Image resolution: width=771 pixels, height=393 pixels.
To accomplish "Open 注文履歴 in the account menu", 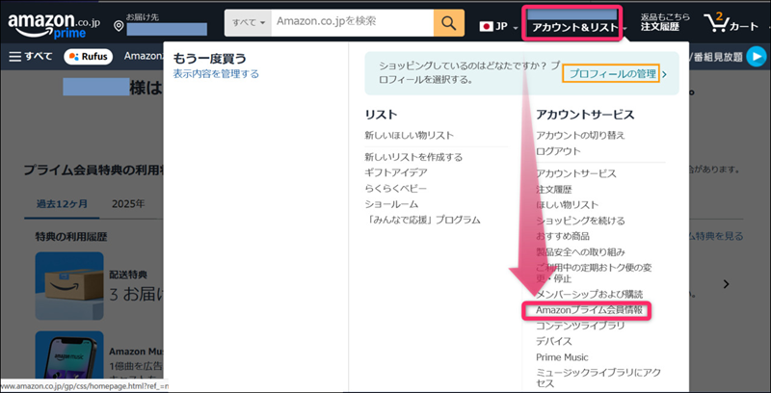I will coord(553,189).
